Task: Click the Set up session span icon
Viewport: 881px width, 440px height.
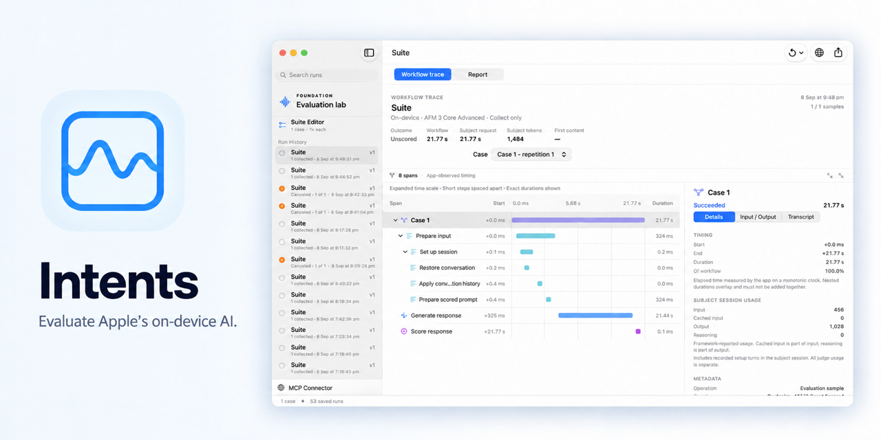Action: click(x=414, y=252)
